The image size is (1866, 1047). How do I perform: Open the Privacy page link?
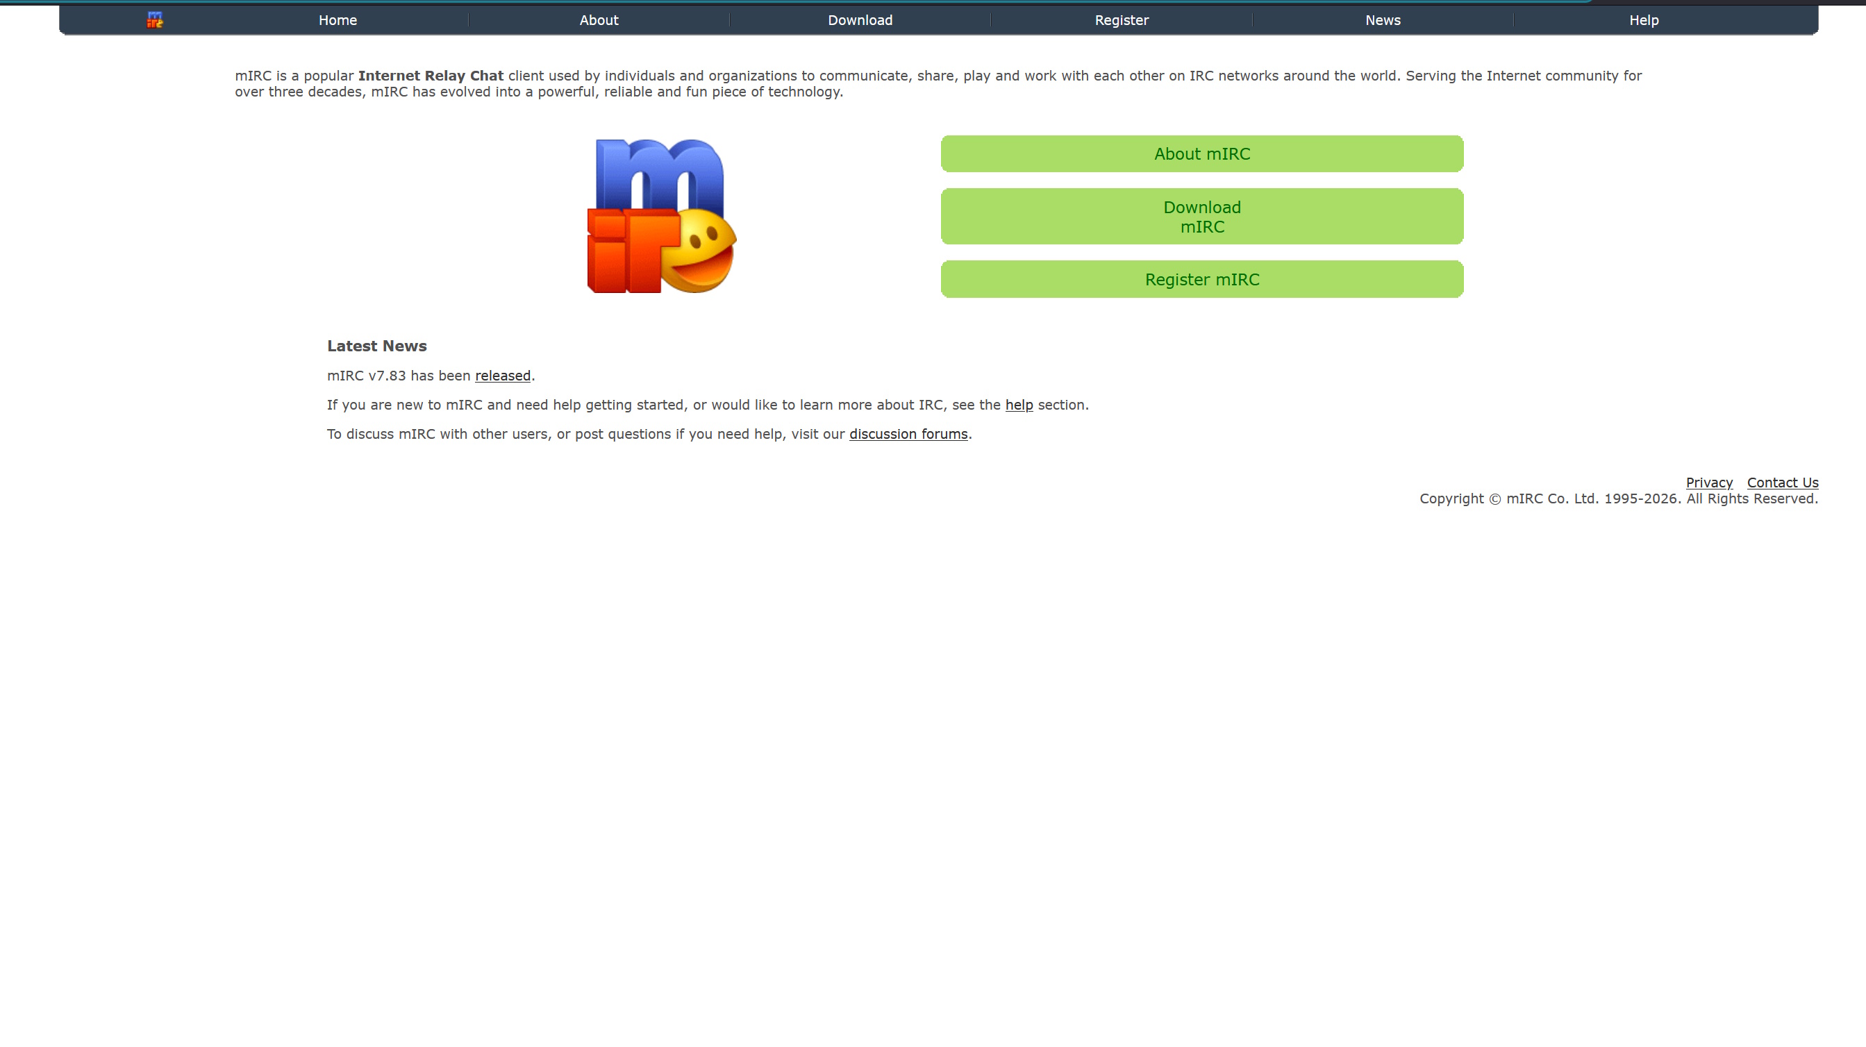click(1709, 483)
